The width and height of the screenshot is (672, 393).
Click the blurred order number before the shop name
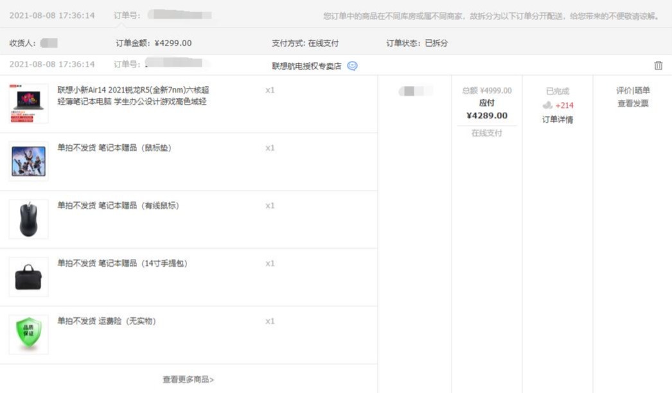[x=173, y=63]
